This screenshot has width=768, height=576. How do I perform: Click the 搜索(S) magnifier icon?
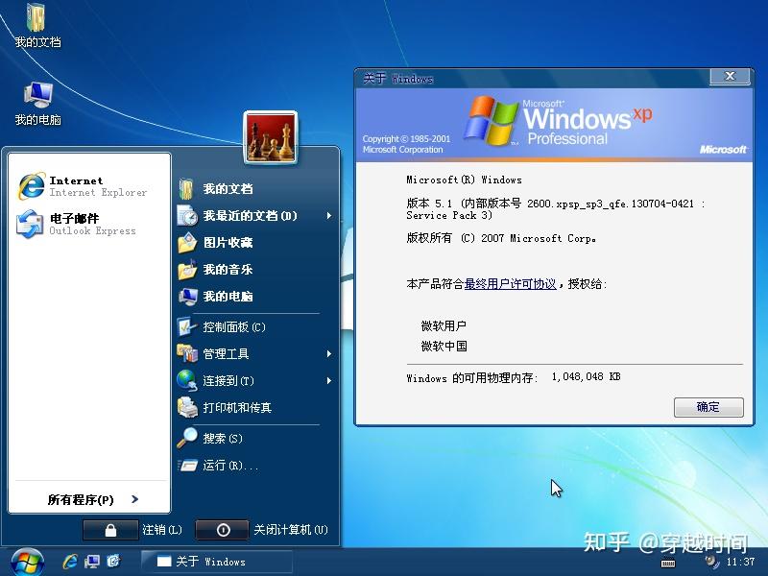(187, 438)
